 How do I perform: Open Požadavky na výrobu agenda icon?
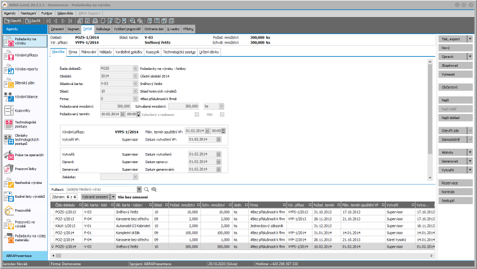pyautogui.click(x=9, y=42)
